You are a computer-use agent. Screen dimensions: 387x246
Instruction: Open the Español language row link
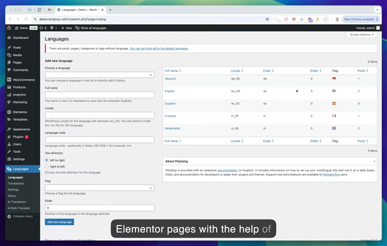click(170, 104)
